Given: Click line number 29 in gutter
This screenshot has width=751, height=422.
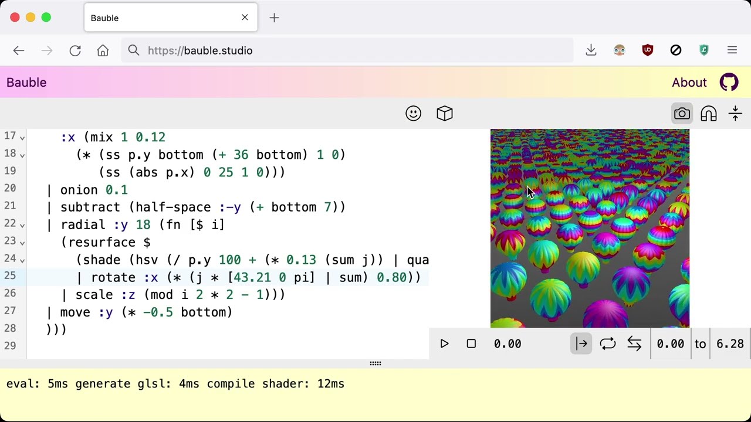Looking at the screenshot, I should pos(11,346).
